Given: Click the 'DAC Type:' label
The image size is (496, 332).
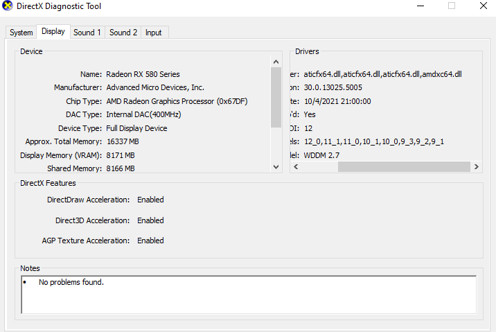Looking at the screenshot, I should coord(84,114).
